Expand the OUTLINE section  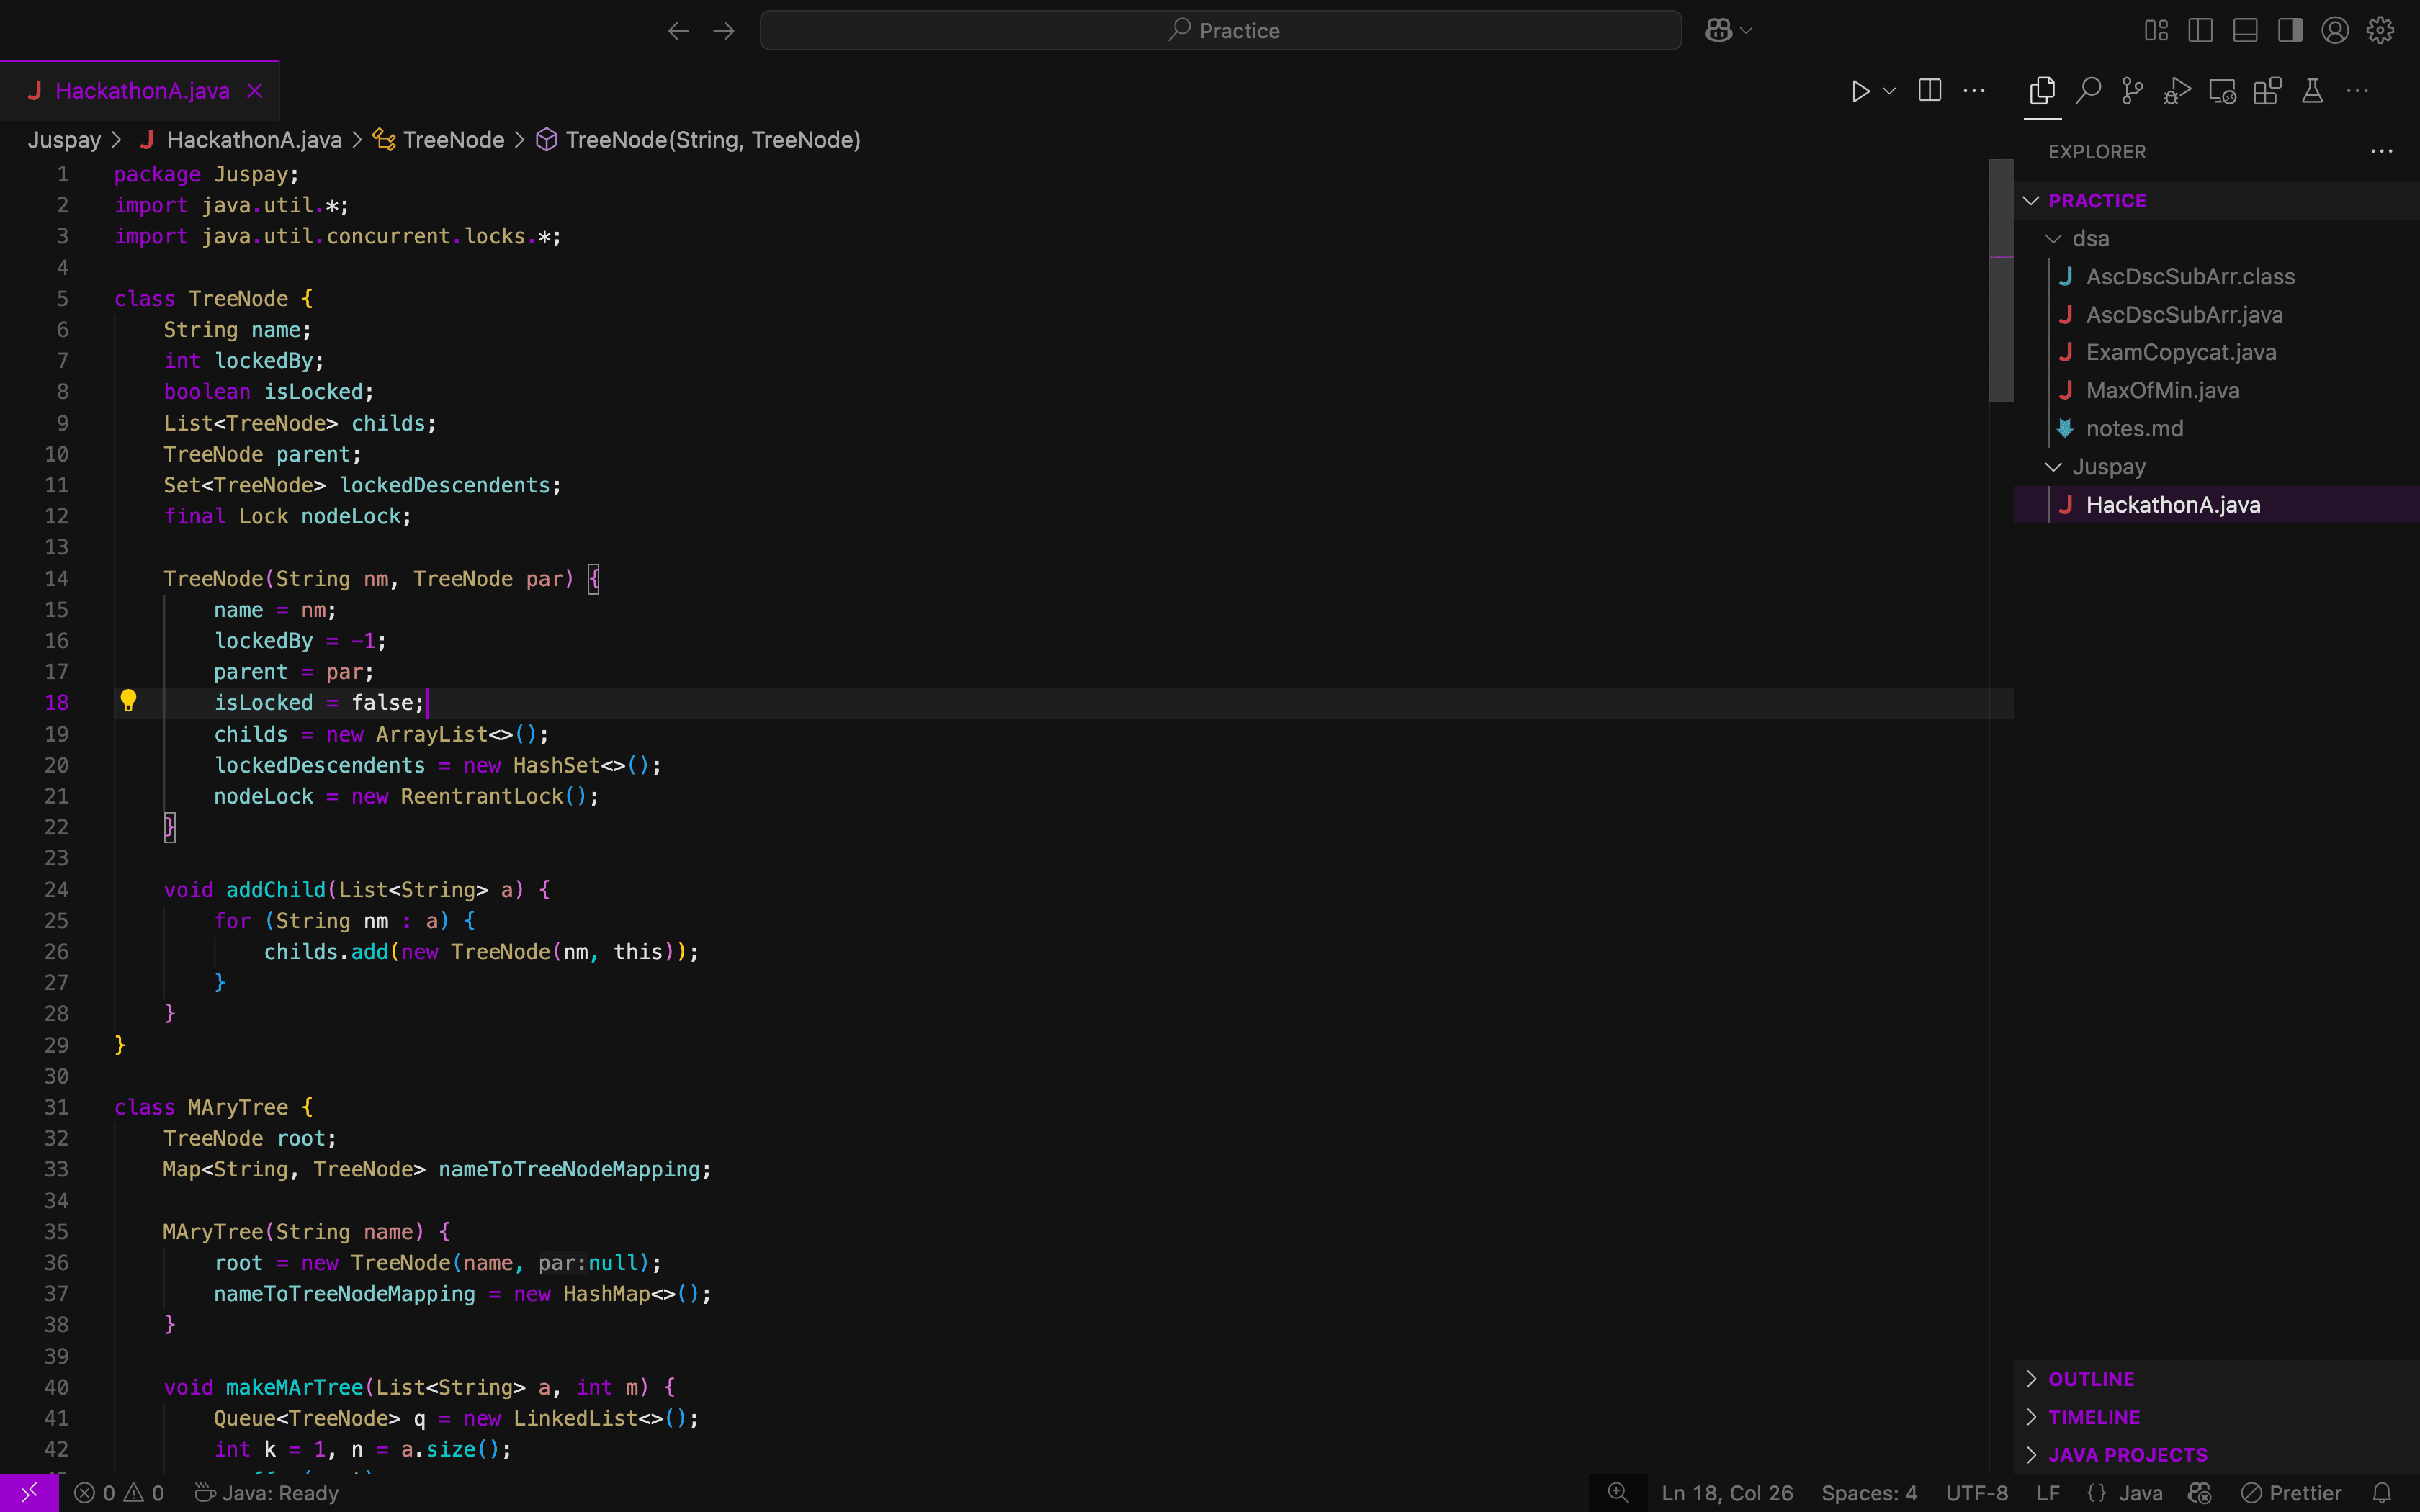[x=2090, y=1379]
